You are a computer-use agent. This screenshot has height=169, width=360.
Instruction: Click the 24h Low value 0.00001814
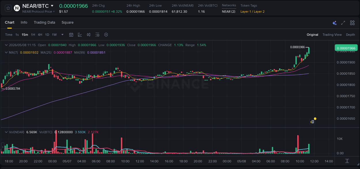coord(158,12)
